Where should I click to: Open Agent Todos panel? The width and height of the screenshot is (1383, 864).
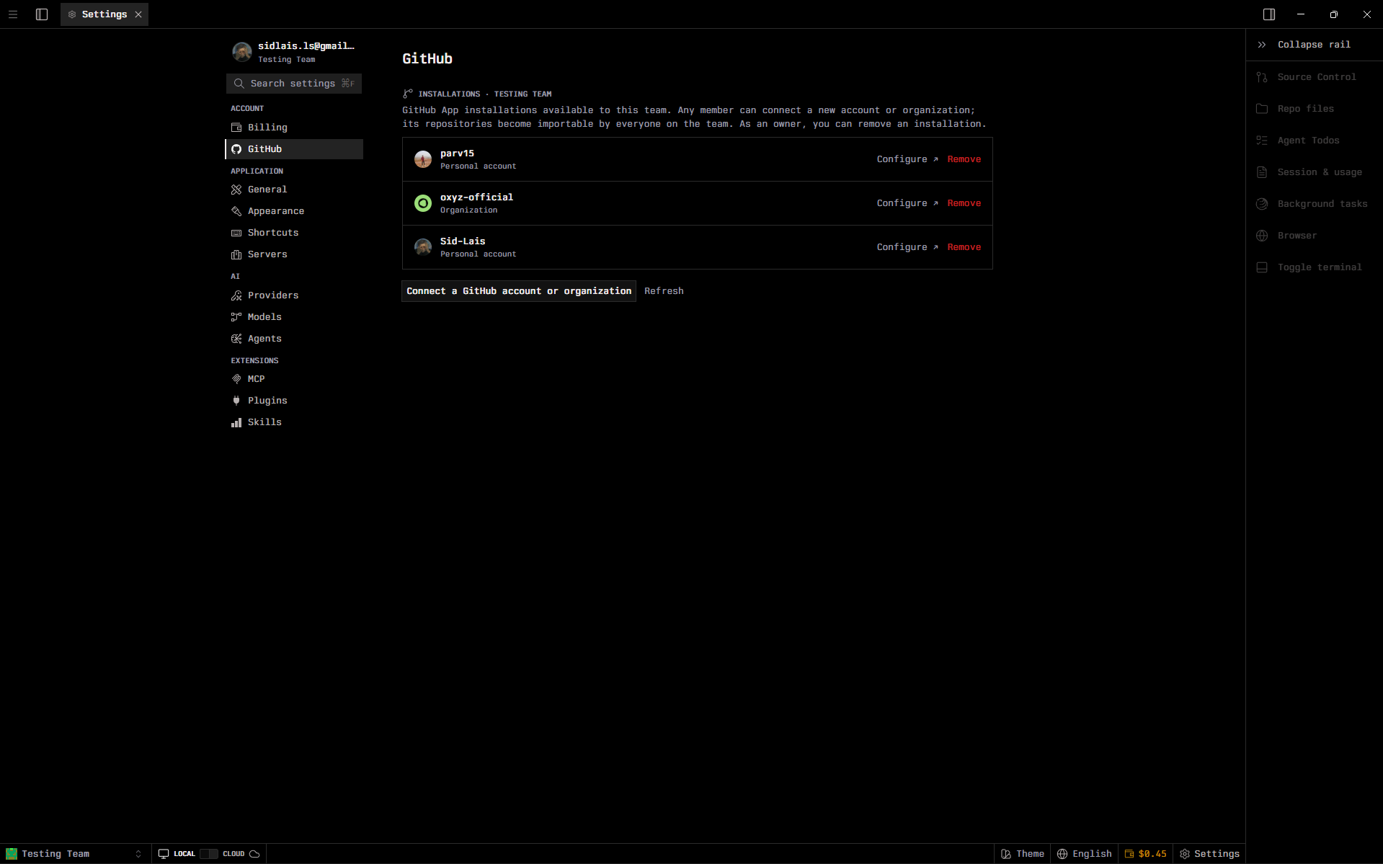pyautogui.click(x=1314, y=141)
